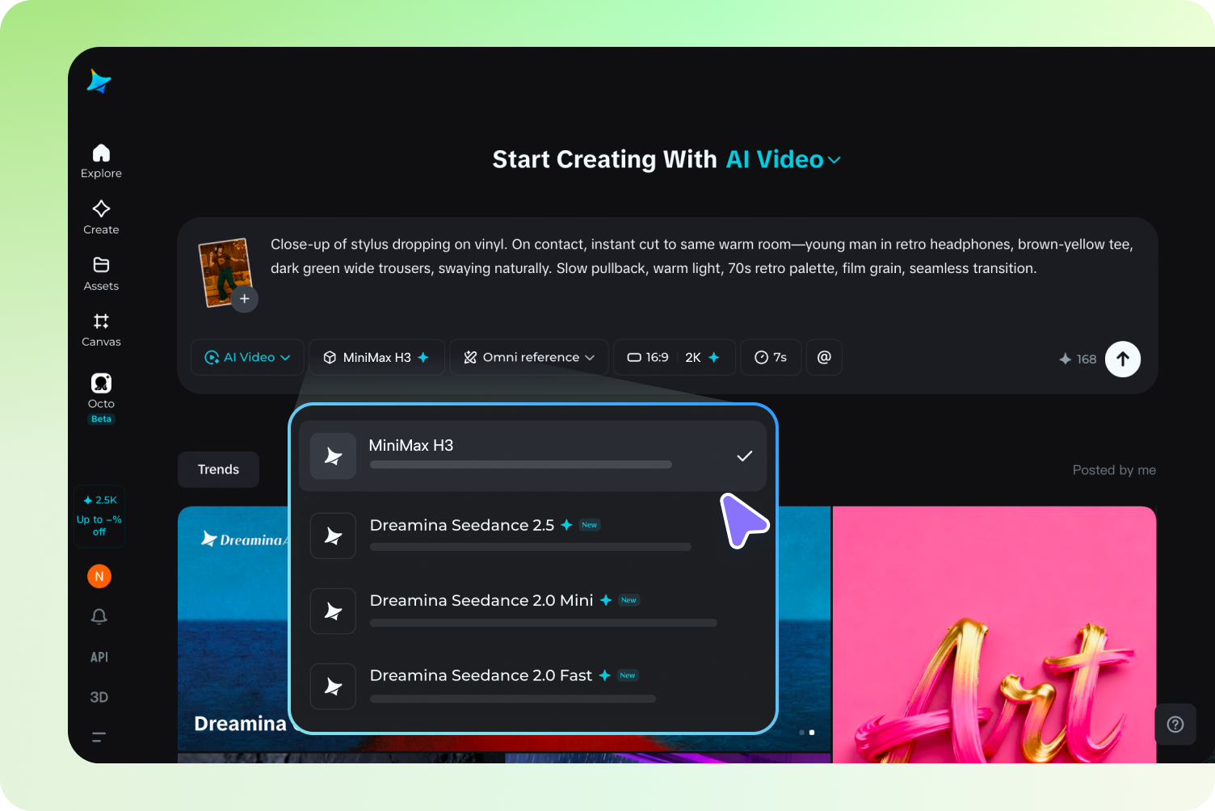Image resolution: width=1215 pixels, height=811 pixels.
Task: Click the Seedance 2.5 model icon
Action: (333, 536)
